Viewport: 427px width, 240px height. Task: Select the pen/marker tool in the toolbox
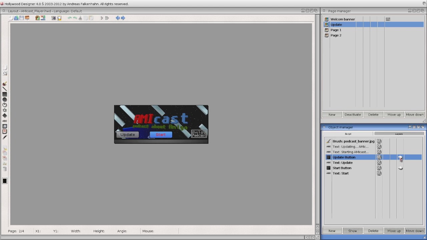pos(5,137)
